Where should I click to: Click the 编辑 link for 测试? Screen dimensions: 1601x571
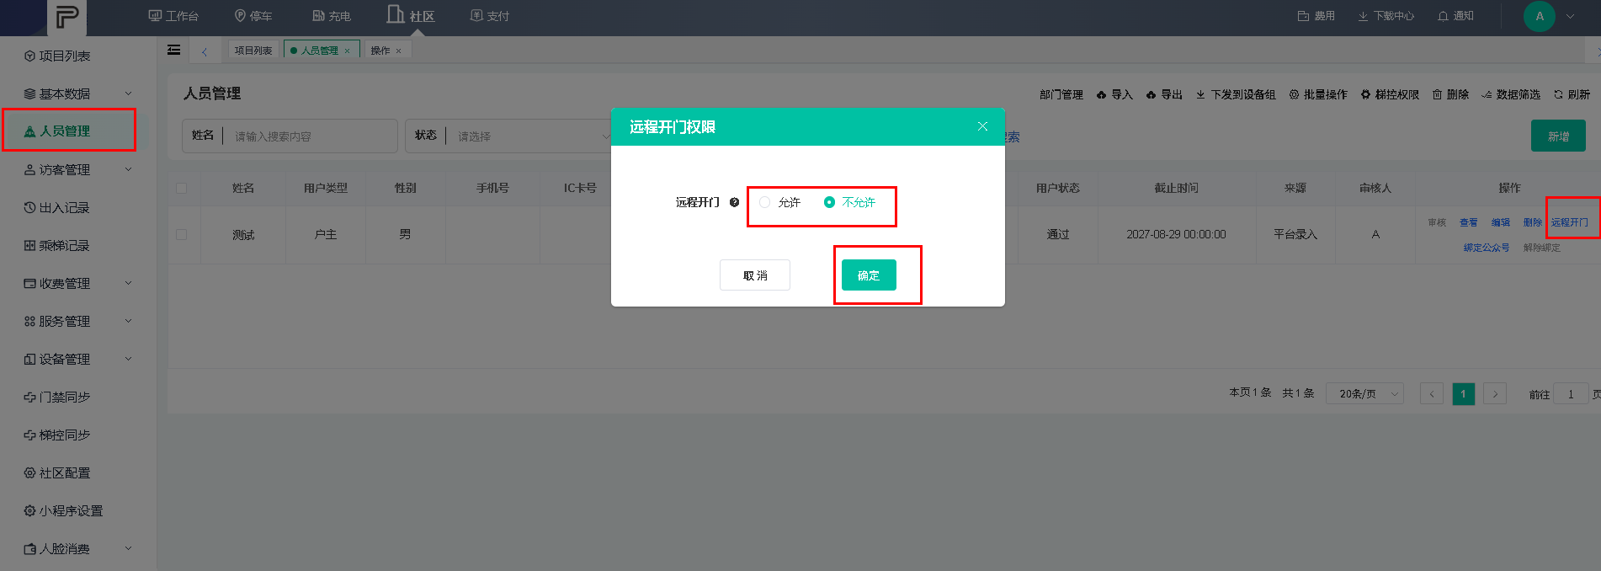[1501, 222]
